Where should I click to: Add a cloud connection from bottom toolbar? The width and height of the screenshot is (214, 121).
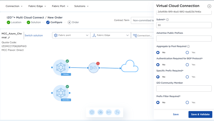[x=109, y=112]
